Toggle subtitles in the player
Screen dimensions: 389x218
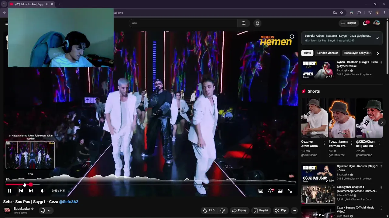[x=261, y=191]
